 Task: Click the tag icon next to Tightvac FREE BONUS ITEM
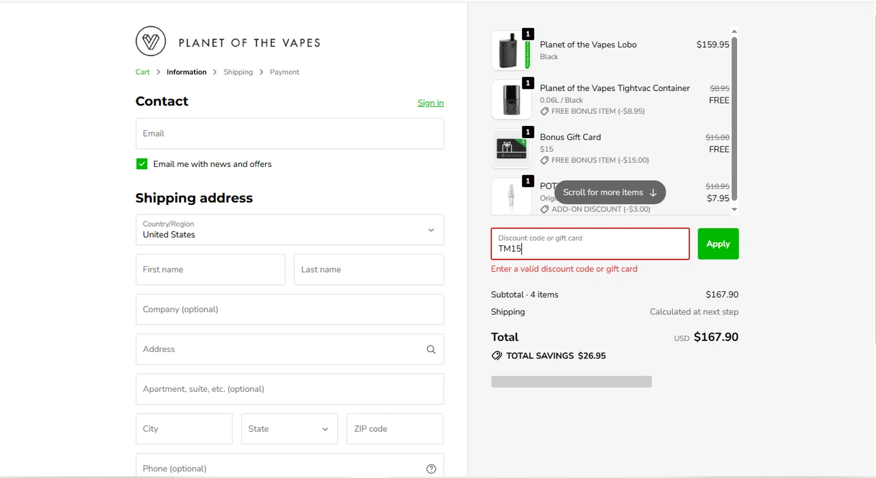pyautogui.click(x=544, y=111)
